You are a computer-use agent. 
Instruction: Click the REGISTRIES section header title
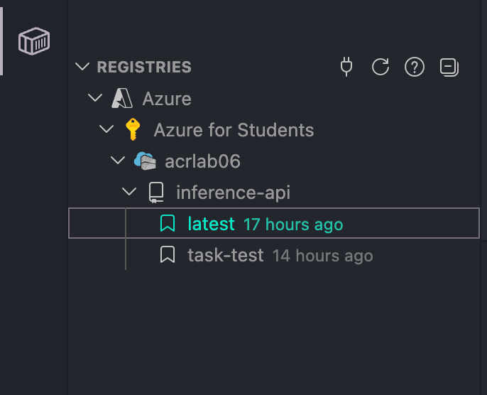point(144,67)
